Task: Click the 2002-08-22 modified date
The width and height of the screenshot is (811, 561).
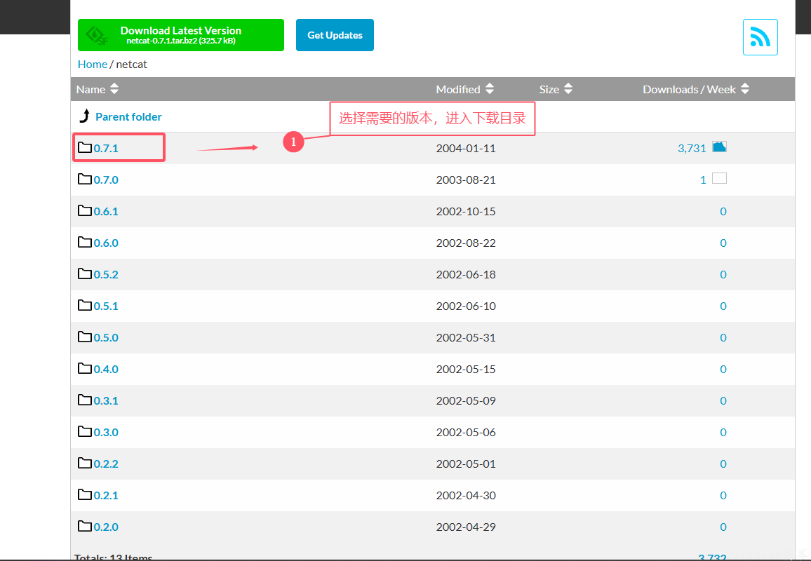Action: (x=466, y=243)
